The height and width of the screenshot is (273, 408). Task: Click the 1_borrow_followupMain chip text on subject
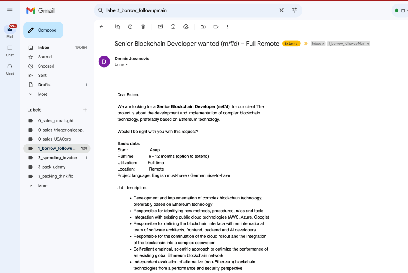[x=347, y=44]
